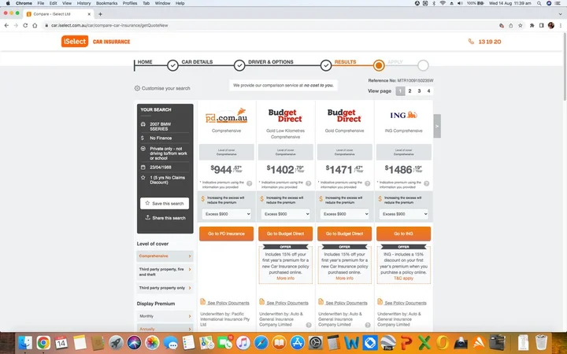This screenshot has width=567, height=354.
Task: Open Spotlight search in menu bar
Action: click(x=539, y=3)
